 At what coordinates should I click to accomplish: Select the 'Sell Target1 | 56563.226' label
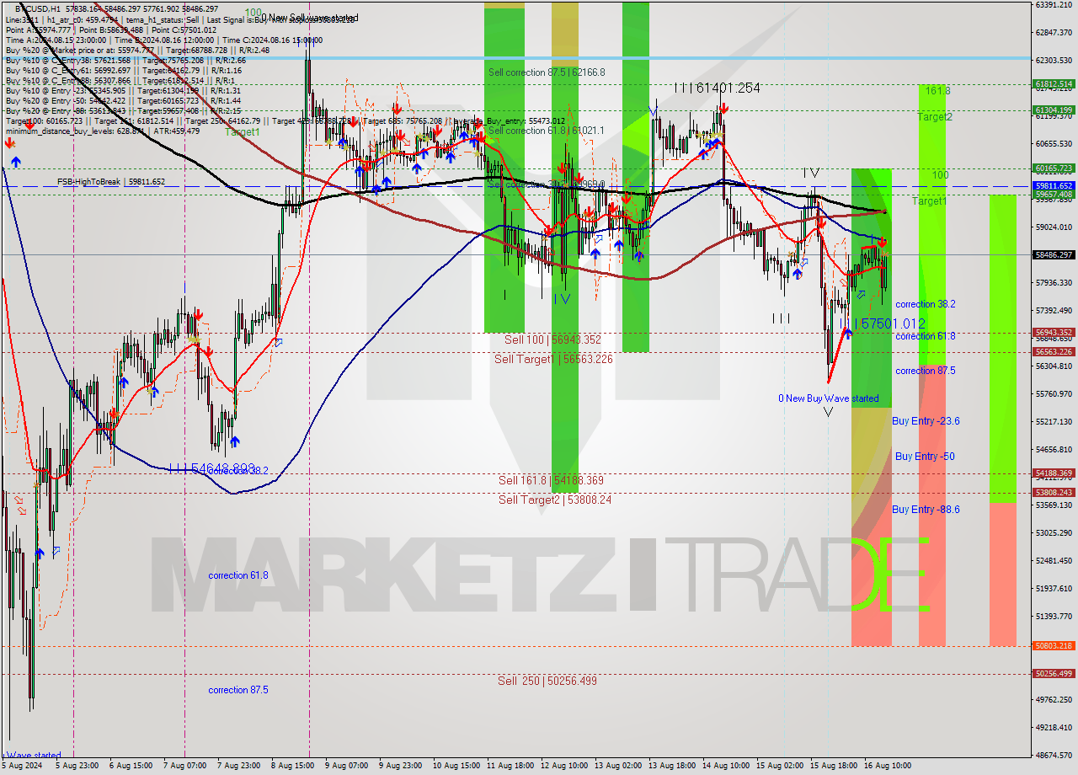(553, 359)
